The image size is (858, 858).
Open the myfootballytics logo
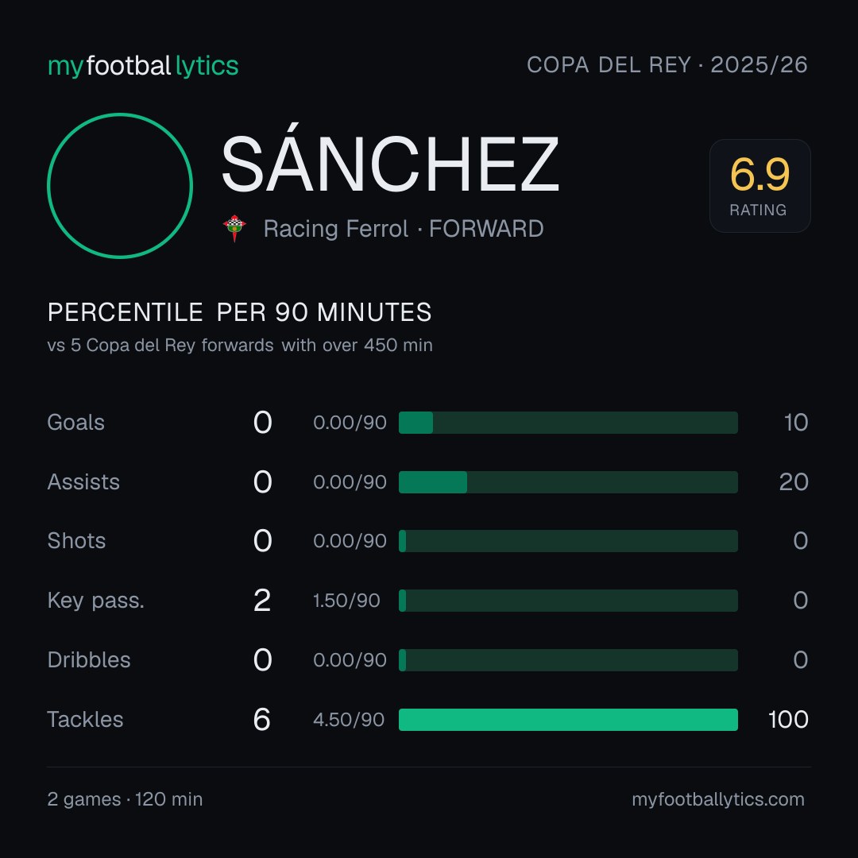tap(143, 66)
